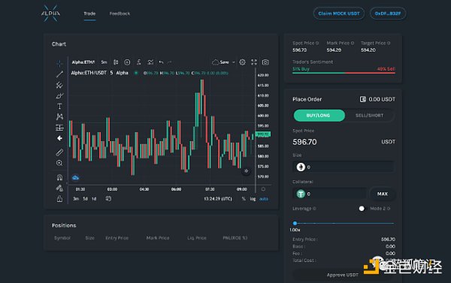This screenshot has height=283, width=451.
Task: Toggle log scale on chart
Action: click(253, 199)
